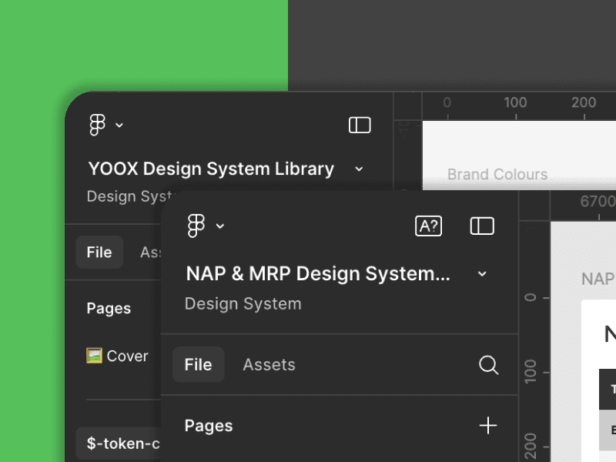Open the Cover page in YOOX window
616x462 pixels.
118,356
